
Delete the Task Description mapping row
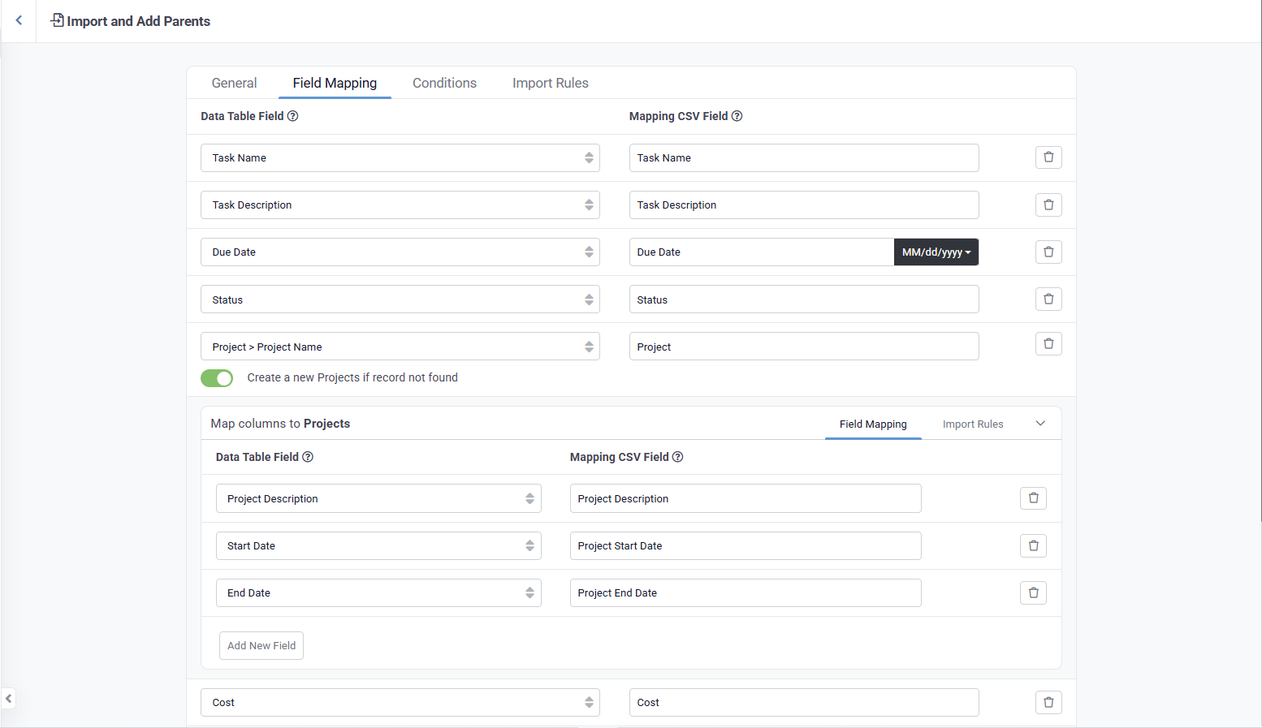pos(1048,205)
